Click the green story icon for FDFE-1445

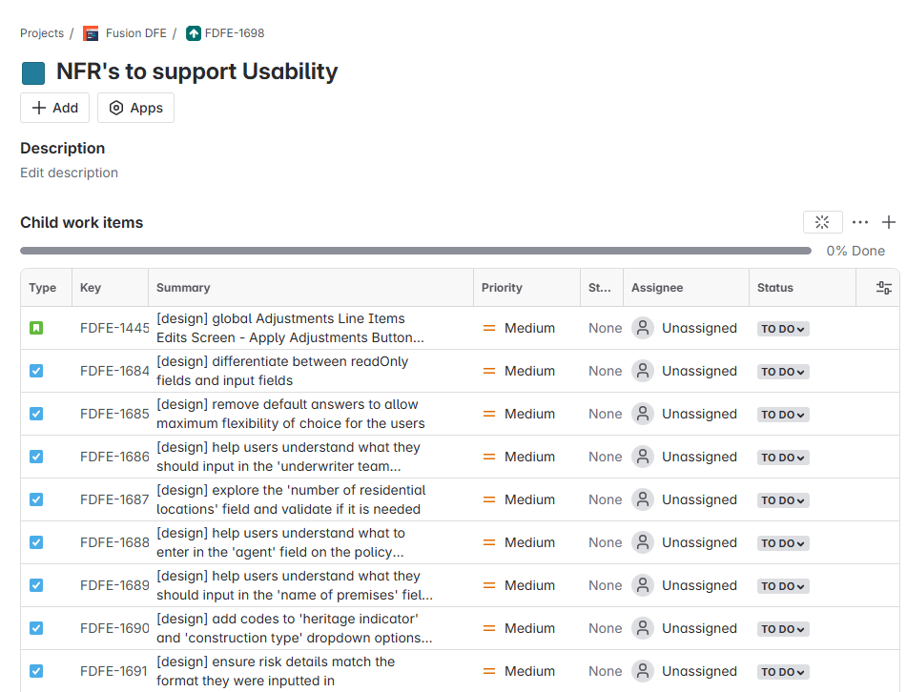coord(36,328)
